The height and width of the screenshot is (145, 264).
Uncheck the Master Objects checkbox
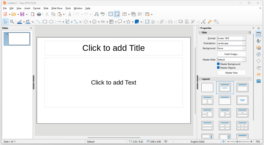tap(218, 68)
